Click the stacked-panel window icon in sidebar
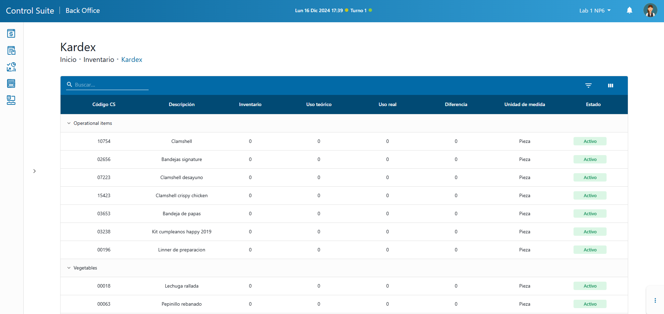 (11, 83)
